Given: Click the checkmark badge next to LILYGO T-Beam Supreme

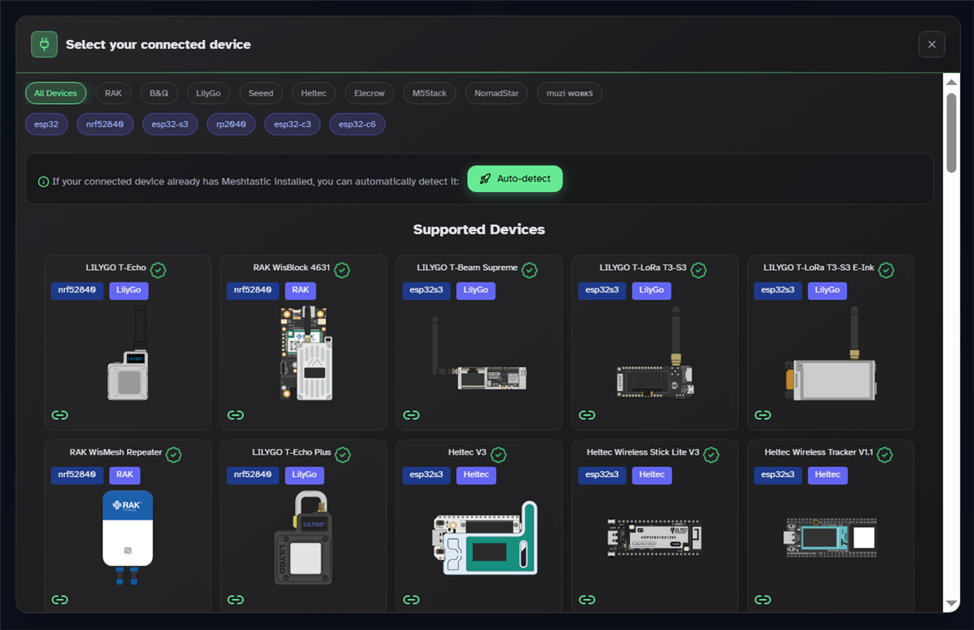Looking at the screenshot, I should tap(530, 270).
